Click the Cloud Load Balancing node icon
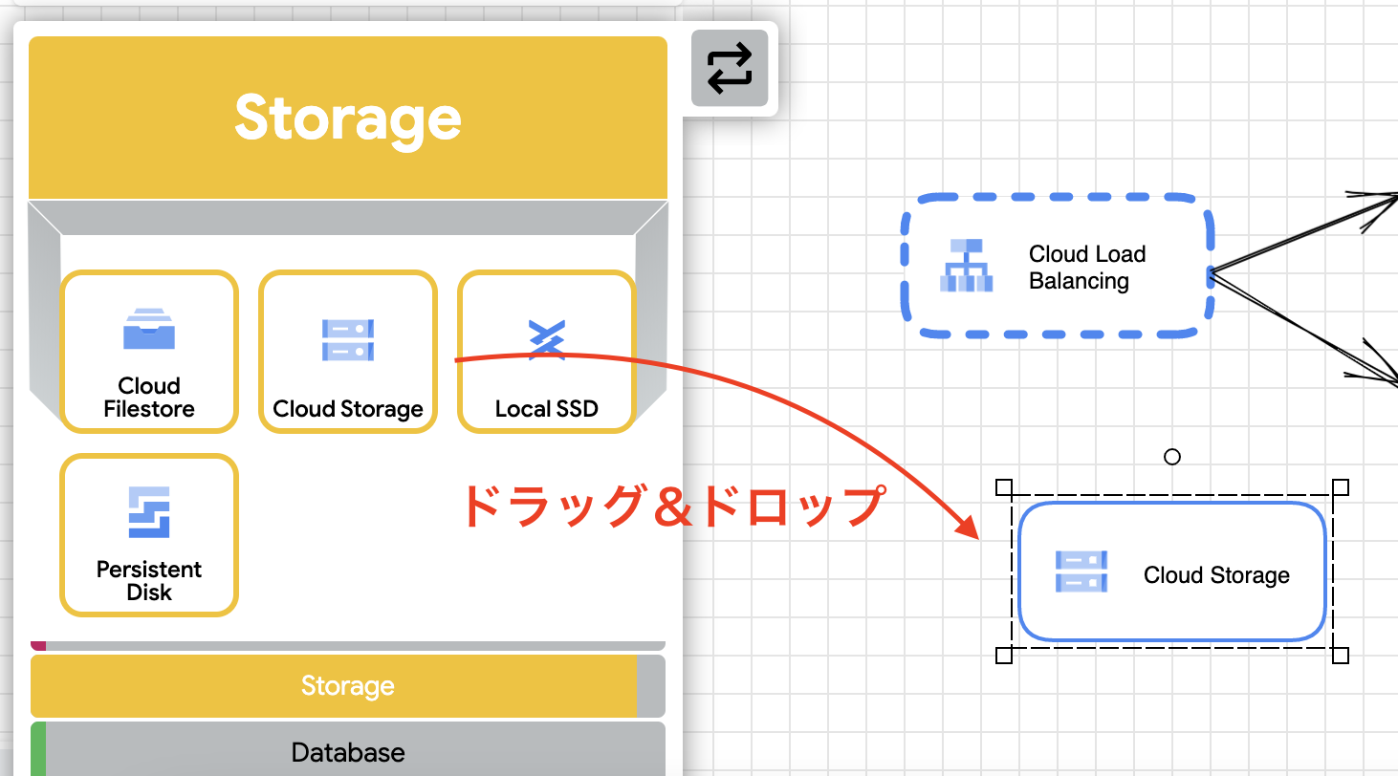1398x776 pixels. click(x=966, y=267)
